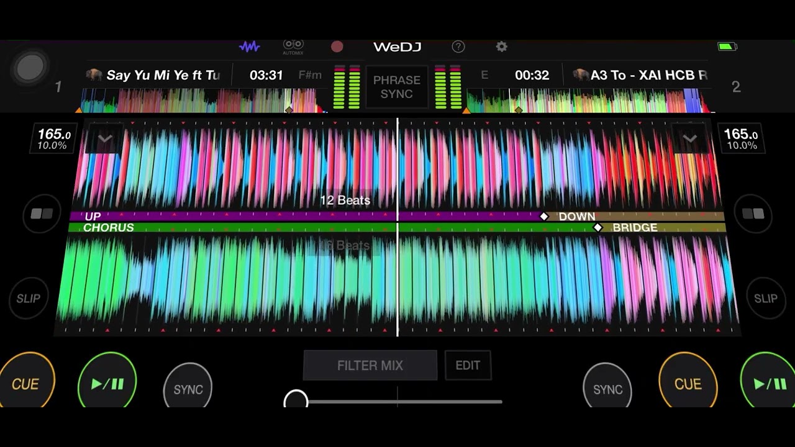Tap deck 1 level meter

coord(347,87)
